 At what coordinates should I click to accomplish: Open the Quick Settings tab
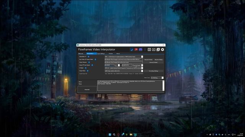point(101,54)
